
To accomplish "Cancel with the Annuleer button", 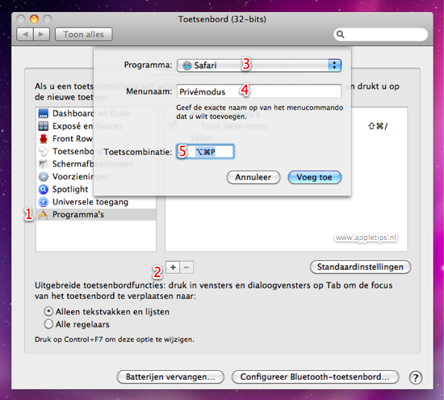I will pyautogui.click(x=253, y=177).
